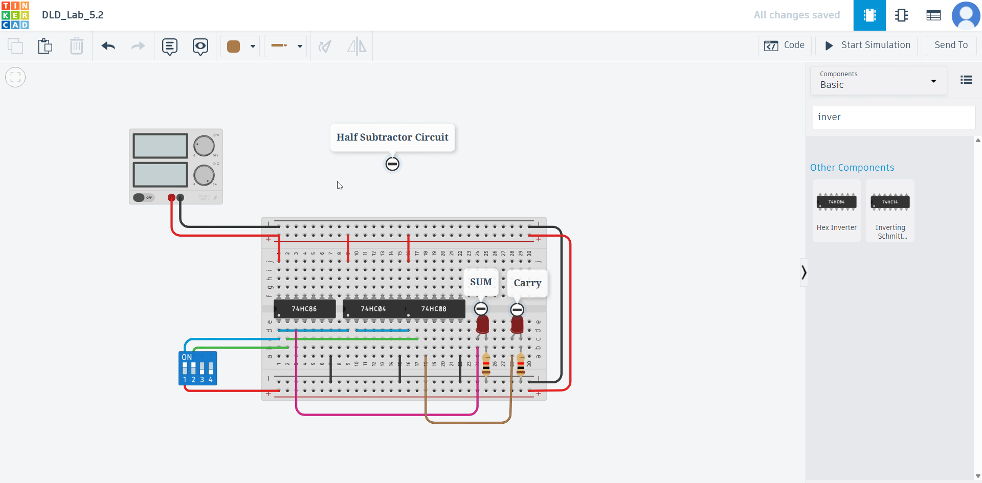Open the user profile avatar

966,15
